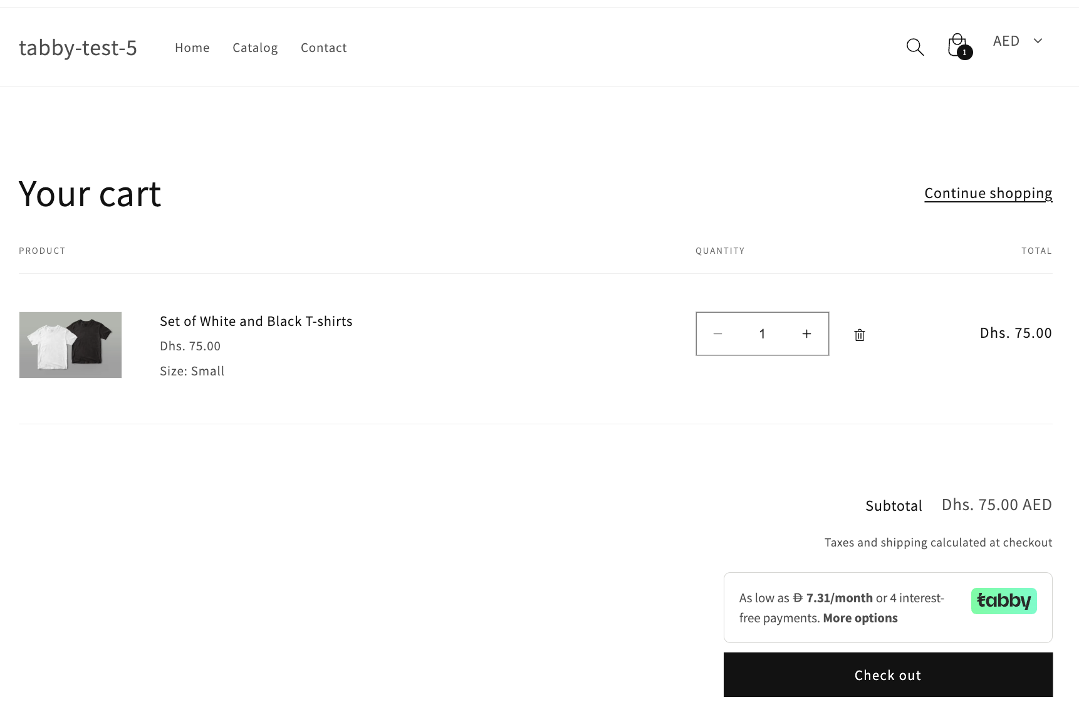The height and width of the screenshot is (722, 1079).
Task: Go to the Contact page
Action: tap(323, 47)
